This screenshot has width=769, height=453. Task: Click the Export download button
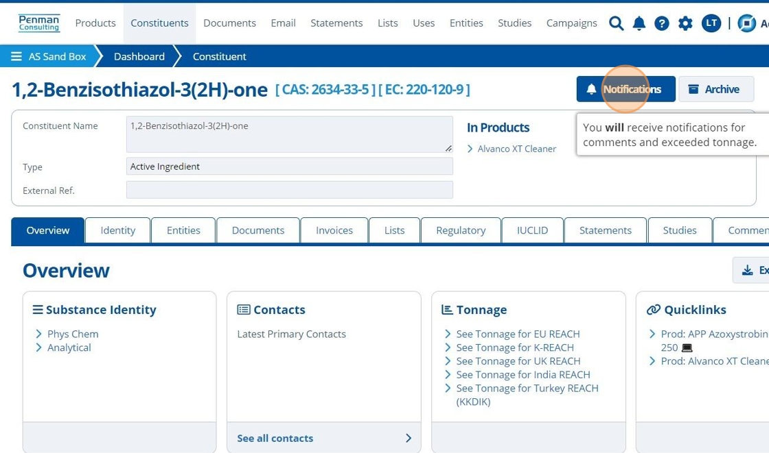(x=753, y=270)
